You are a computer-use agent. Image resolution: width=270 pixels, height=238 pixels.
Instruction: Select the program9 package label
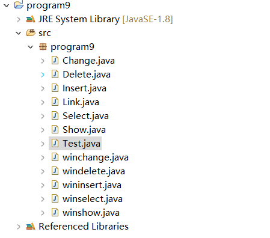pos(72,47)
